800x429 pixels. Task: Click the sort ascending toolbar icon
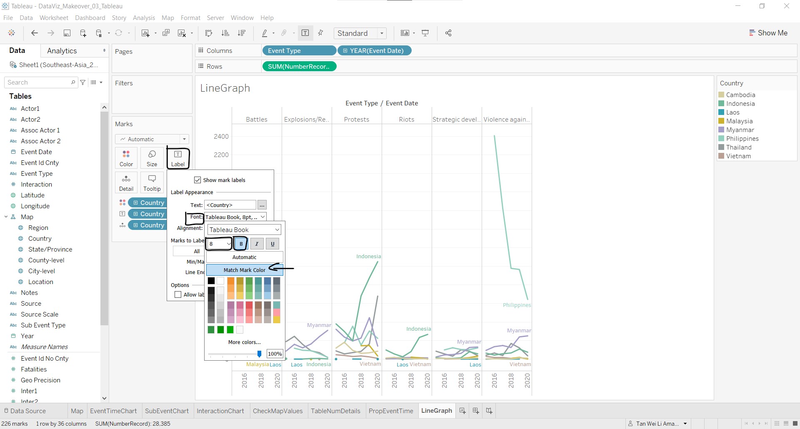[x=225, y=33]
